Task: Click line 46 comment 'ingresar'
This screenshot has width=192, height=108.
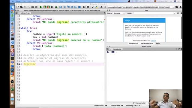Action: (x=29, y=64)
